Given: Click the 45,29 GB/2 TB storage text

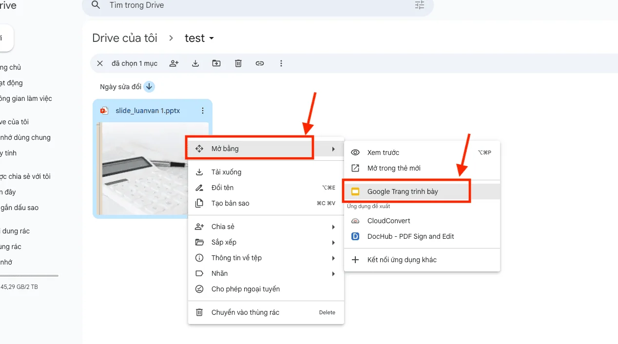Looking at the screenshot, I should [19, 287].
